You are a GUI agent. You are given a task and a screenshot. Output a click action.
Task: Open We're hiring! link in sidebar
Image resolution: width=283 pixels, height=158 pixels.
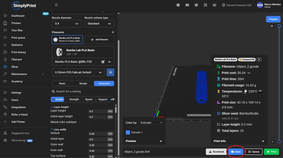tap(19, 140)
